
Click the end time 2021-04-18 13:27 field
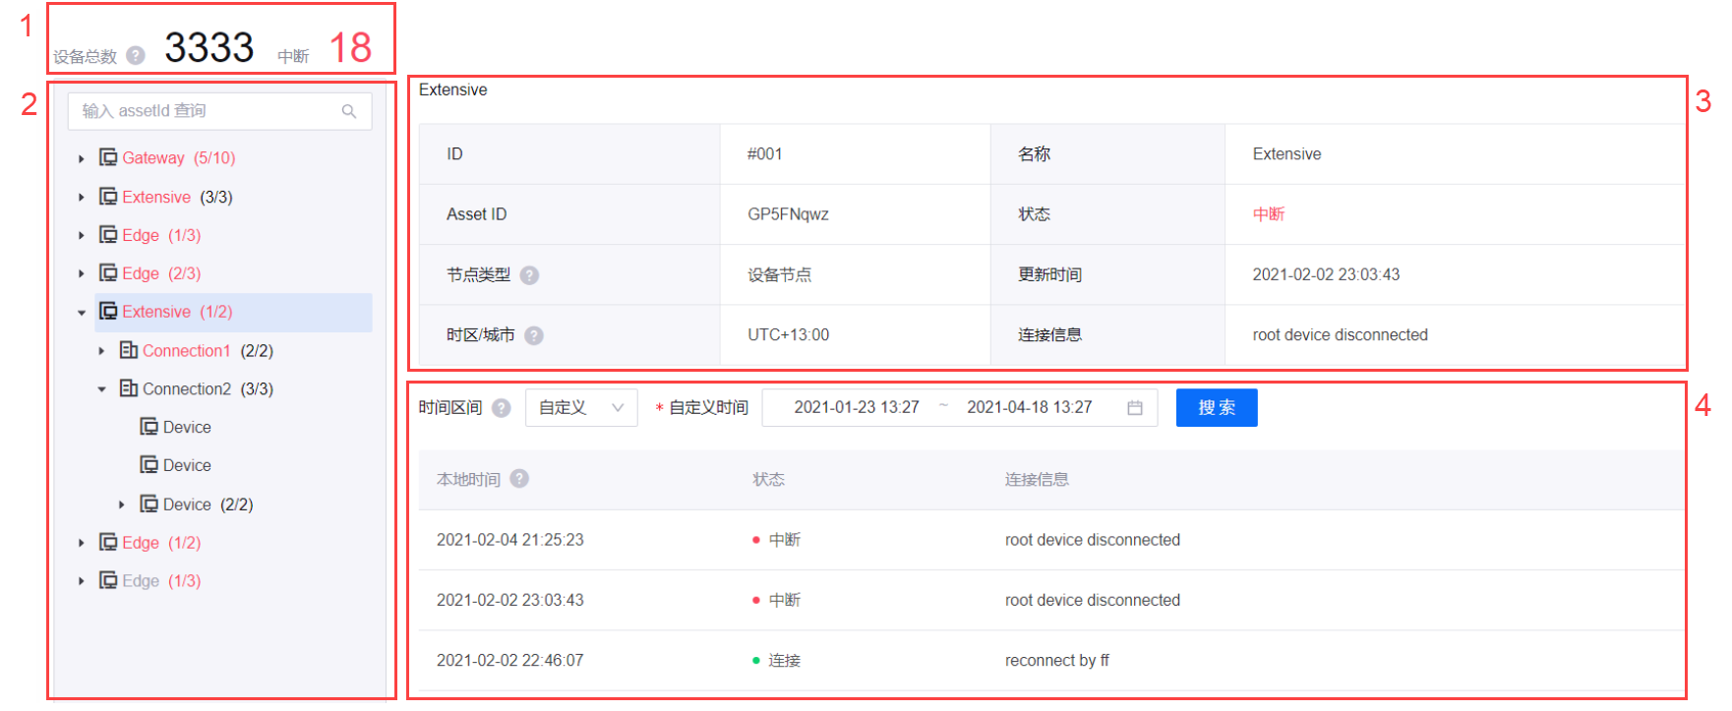(x=1030, y=408)
